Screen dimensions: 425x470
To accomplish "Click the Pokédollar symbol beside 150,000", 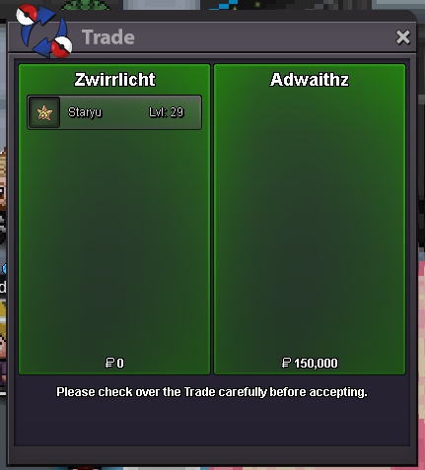I will point(286,363).
